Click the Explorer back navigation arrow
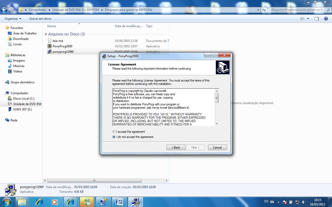This screenshot has width=332, height=207. point(4,10)
